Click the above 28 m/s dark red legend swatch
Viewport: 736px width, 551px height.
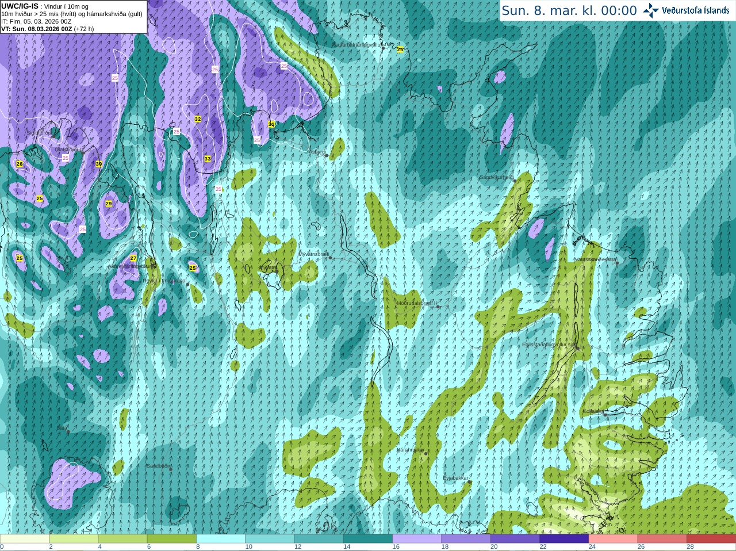pos(711,539)
